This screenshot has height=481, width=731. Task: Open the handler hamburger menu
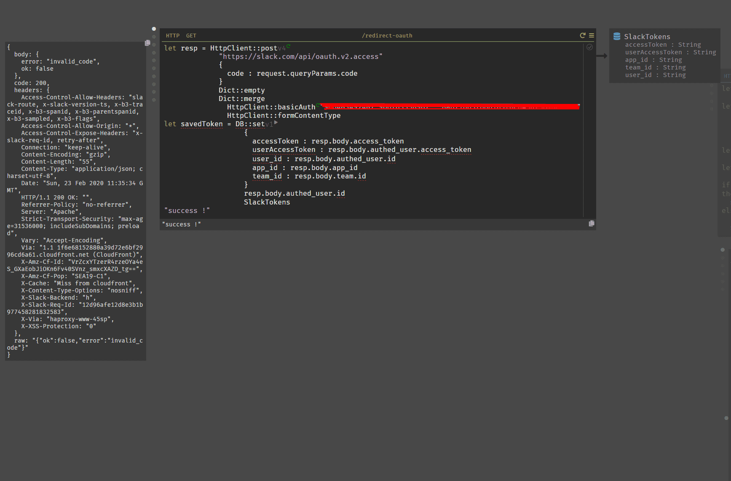pyautogui.click(x=592, y=35)
